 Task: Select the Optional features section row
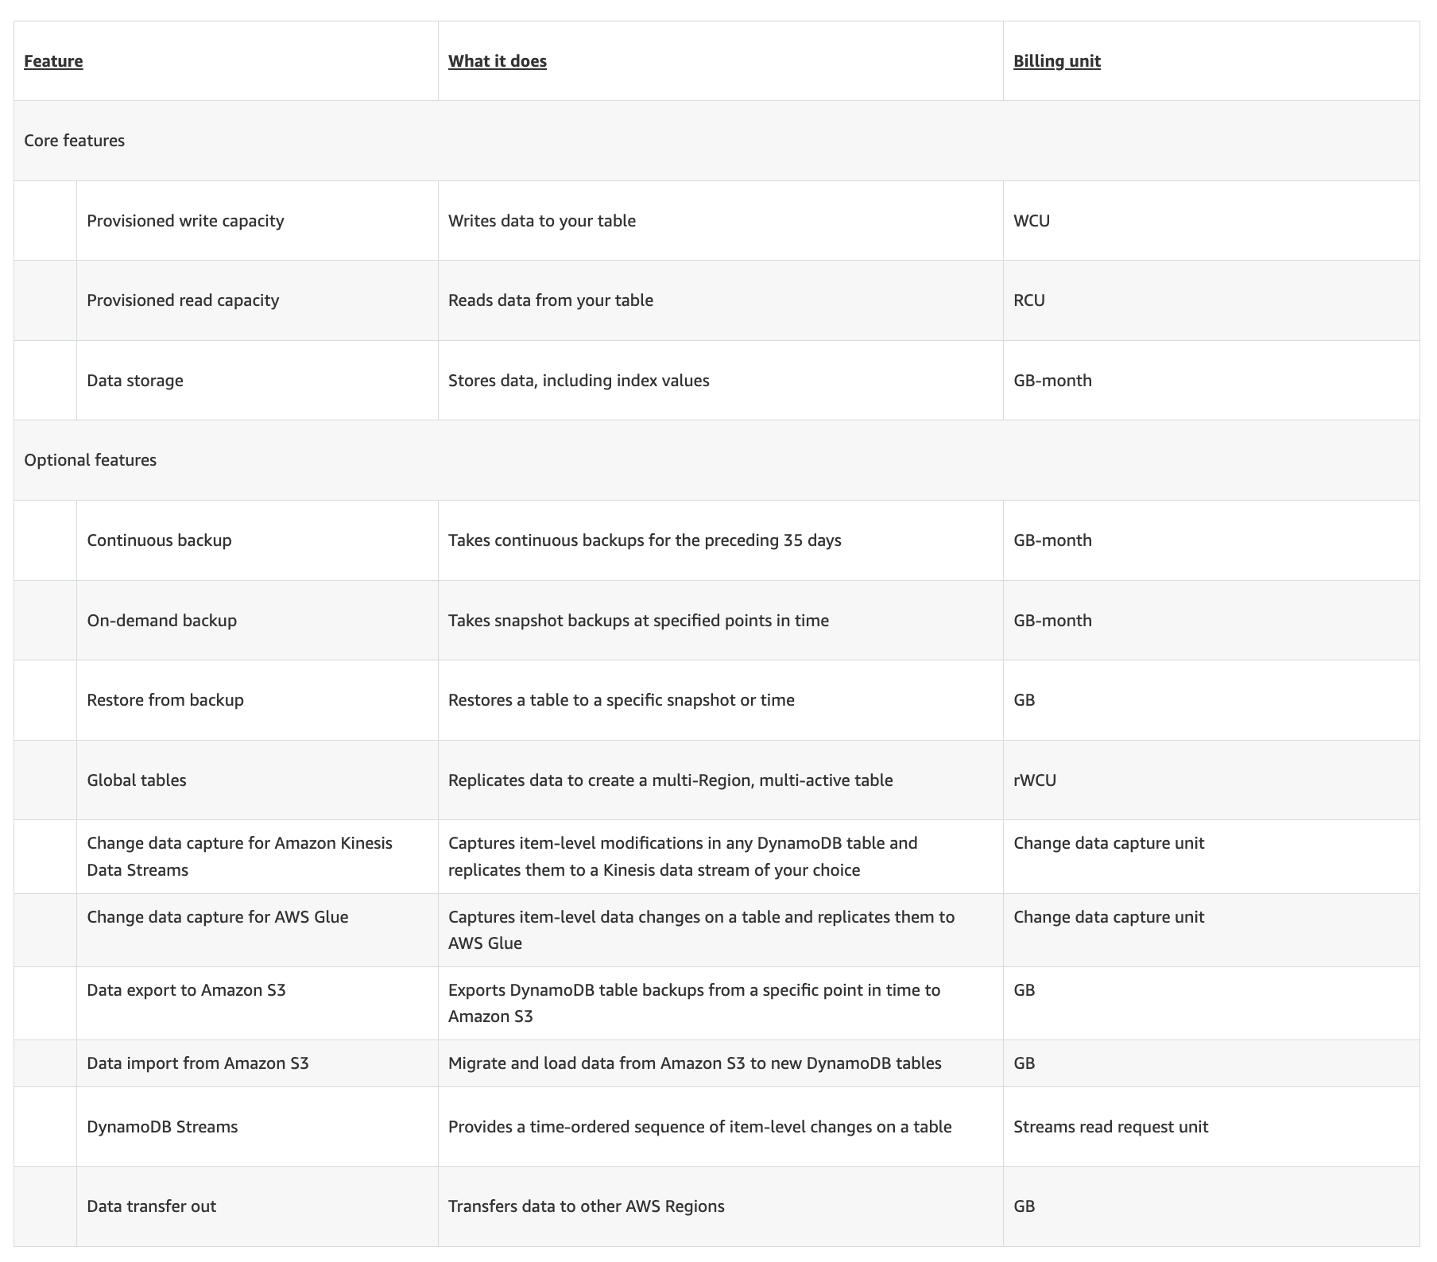pyautogui.click(x=90, y=460)
